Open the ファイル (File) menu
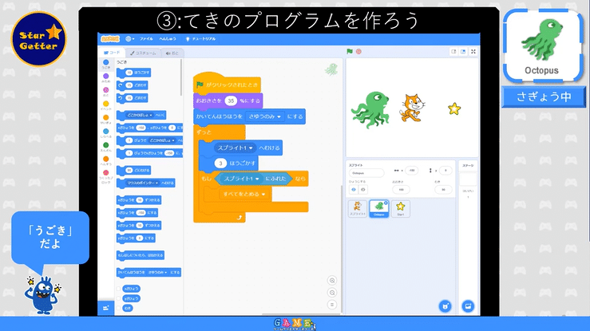Viewport: 590px width, 331px height. click(146, 39)
